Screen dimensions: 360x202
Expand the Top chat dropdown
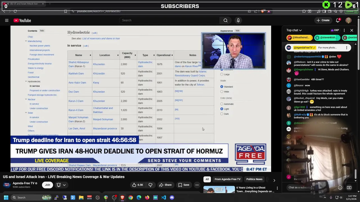(x=294, y=30)
